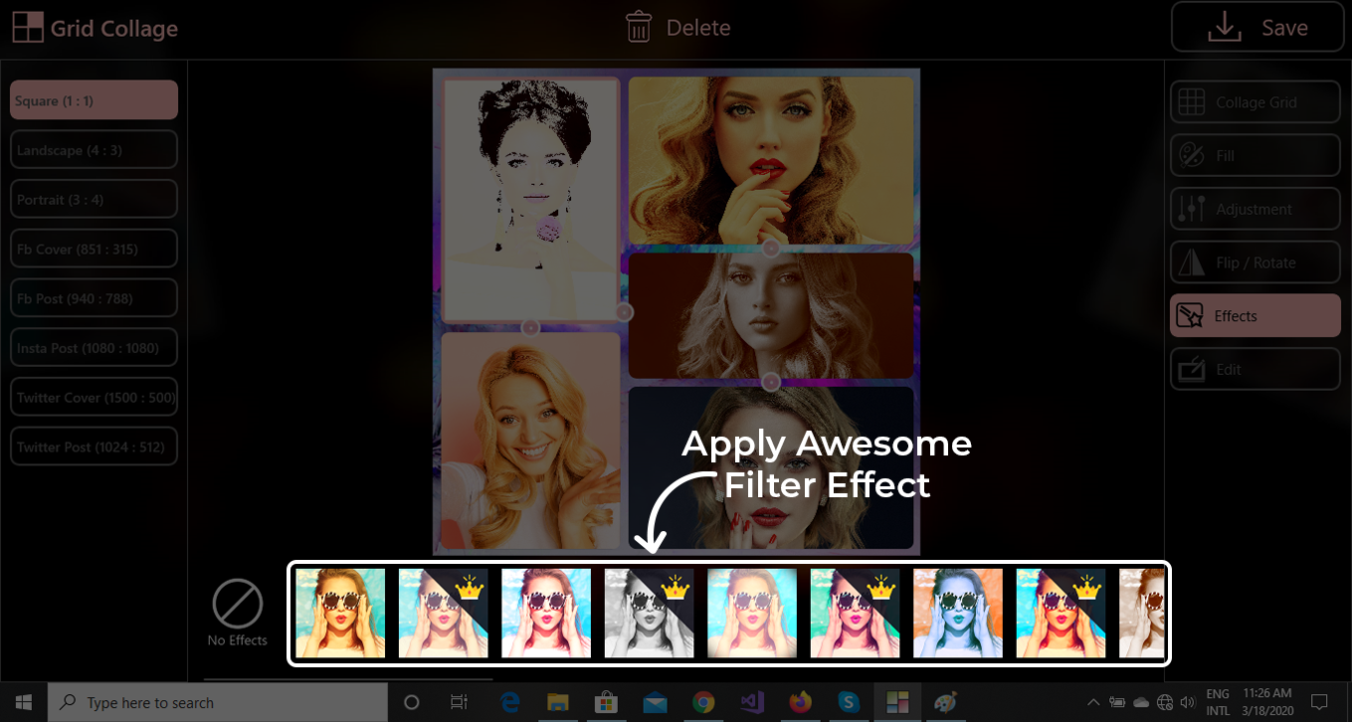Show hidden system tray icons
The image size is (1352, 722).
1094,702
